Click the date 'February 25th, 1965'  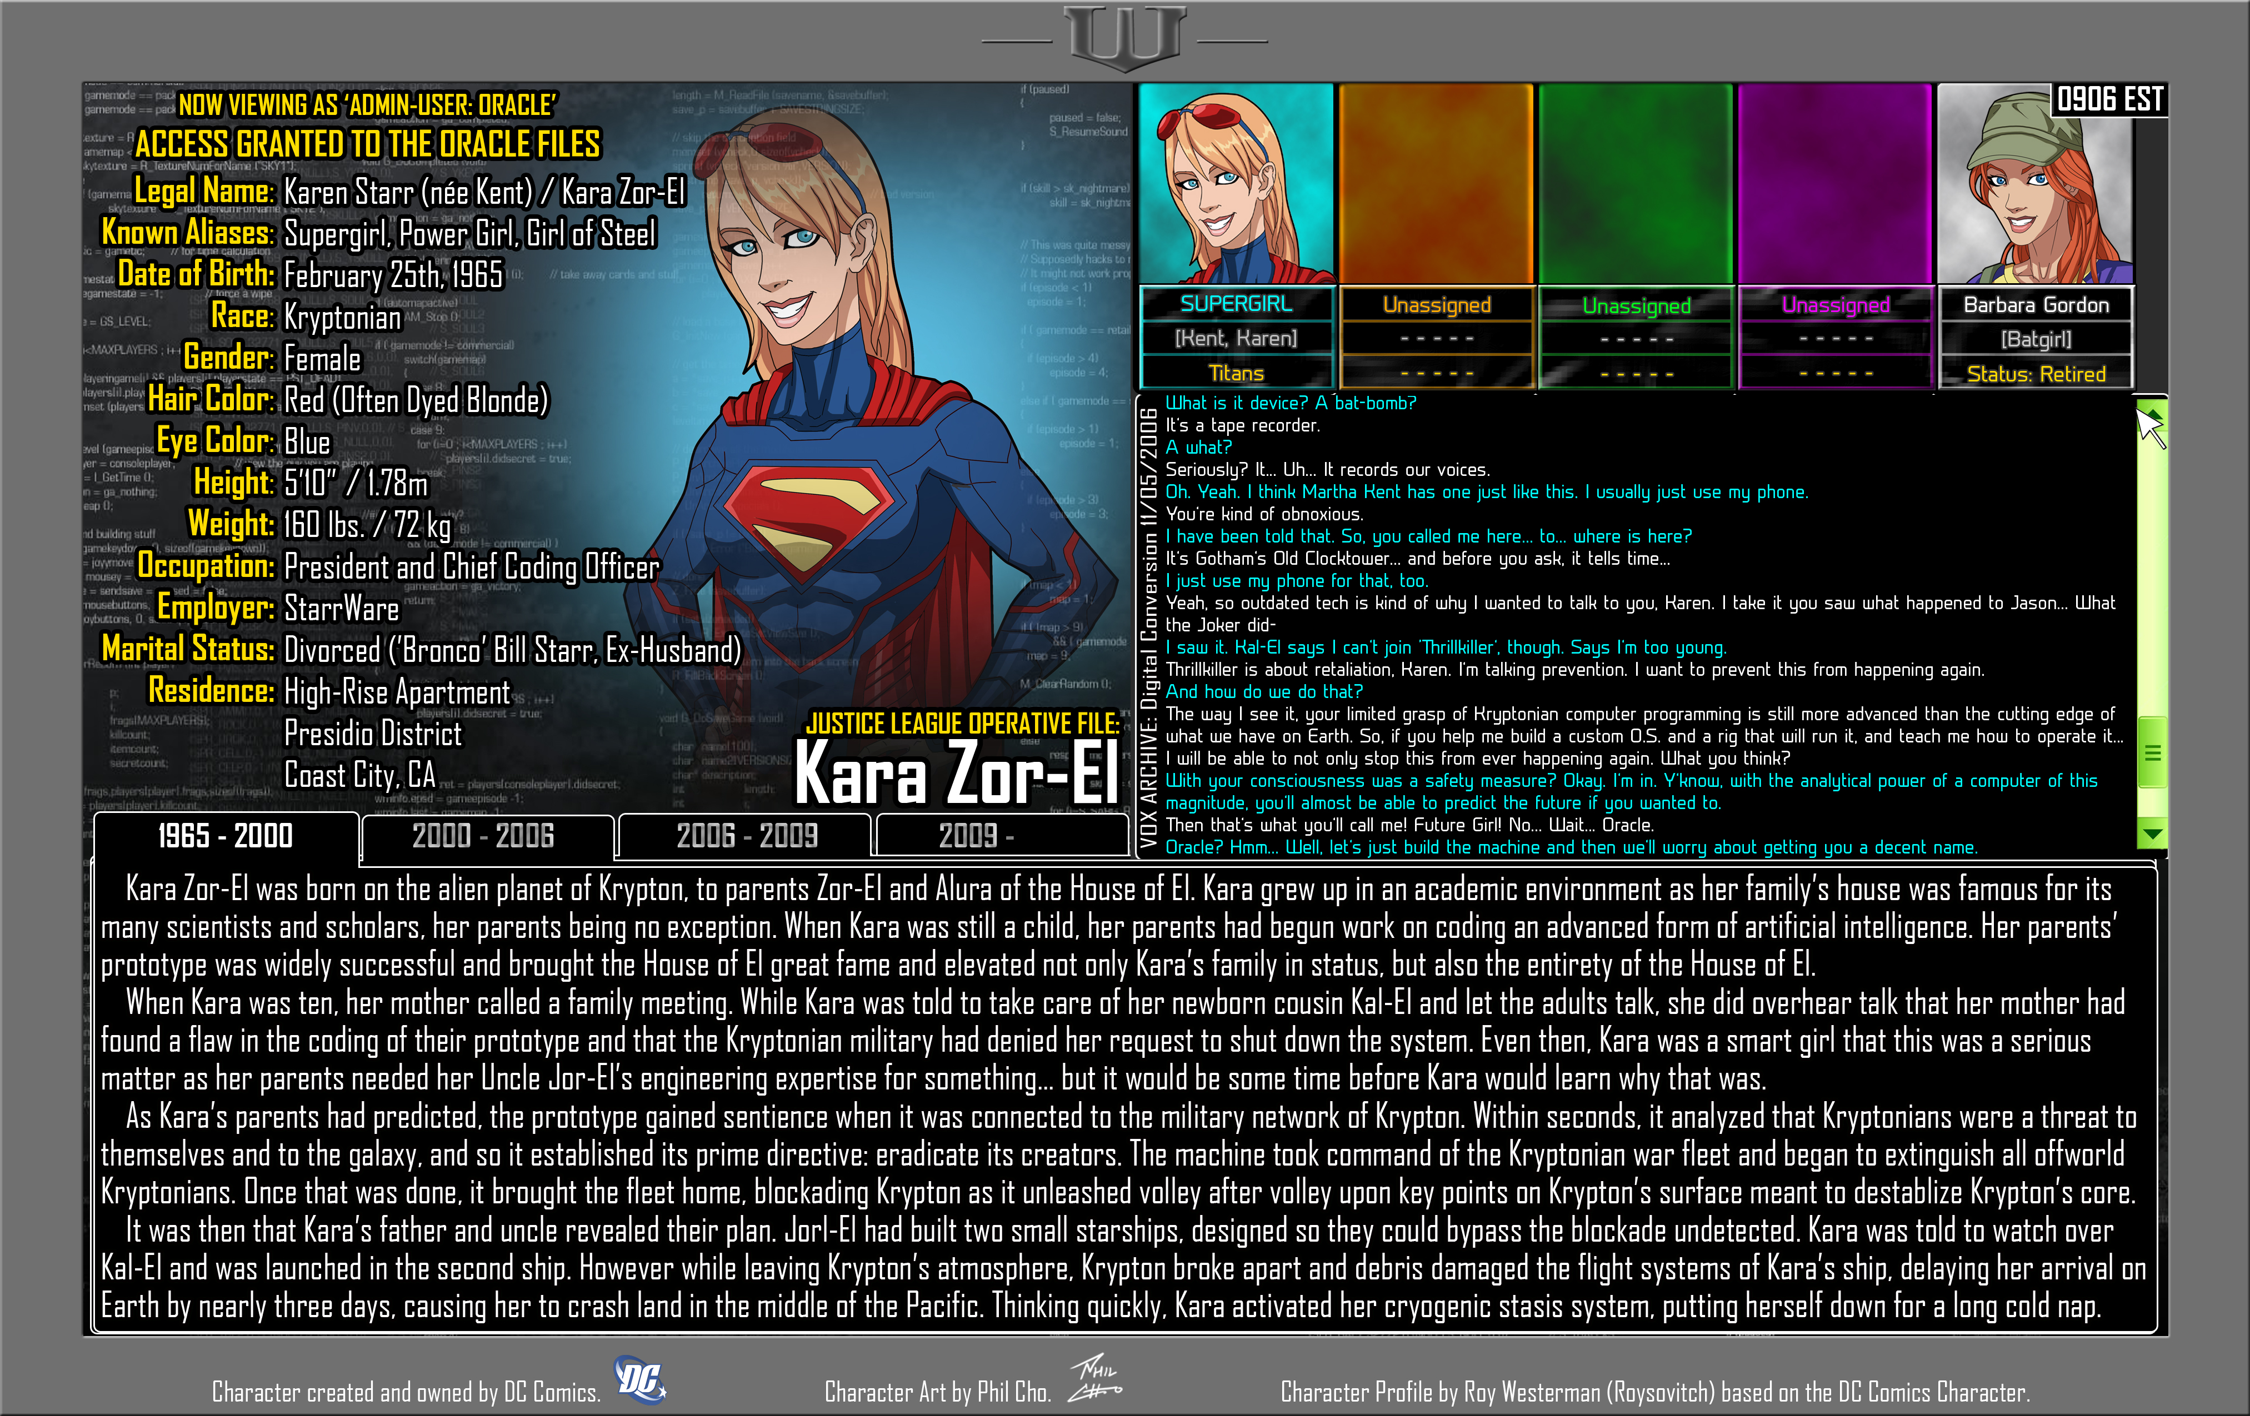393,275
